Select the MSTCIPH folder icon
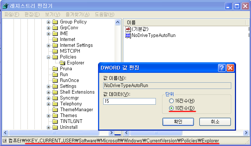 tap(55, 51)
